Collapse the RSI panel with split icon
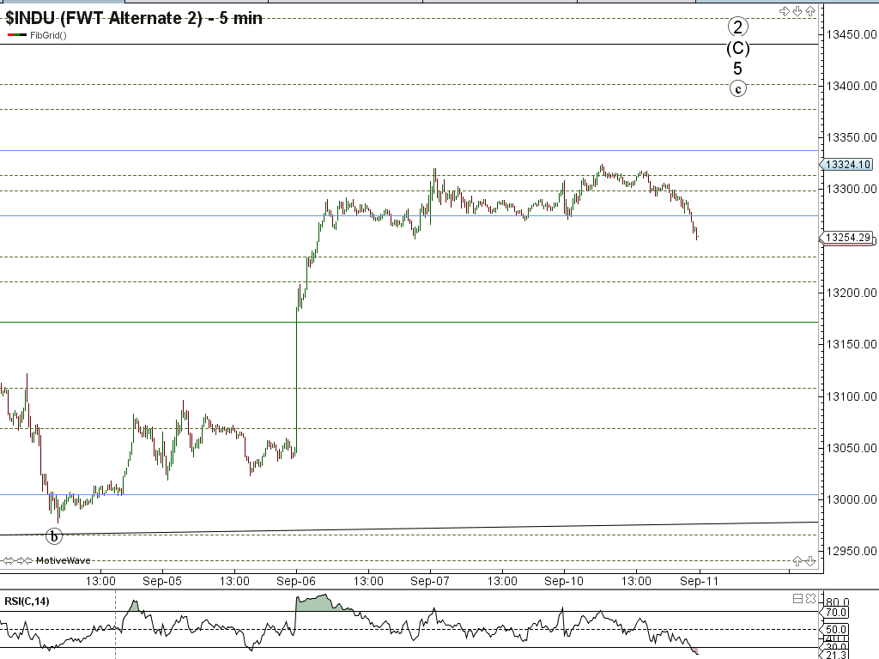Viewport: 879px width, 659px height. click(x=797, y=598)
